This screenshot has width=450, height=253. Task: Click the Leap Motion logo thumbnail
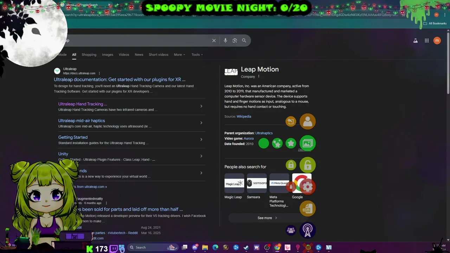pos(231,71)
